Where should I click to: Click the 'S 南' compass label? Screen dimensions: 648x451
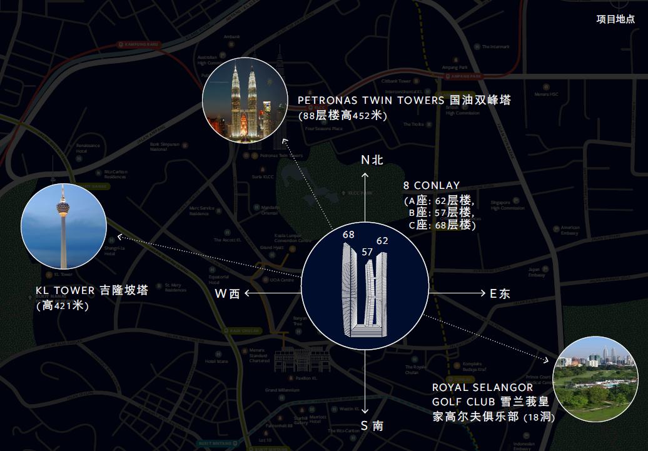[x=372, y=426]
